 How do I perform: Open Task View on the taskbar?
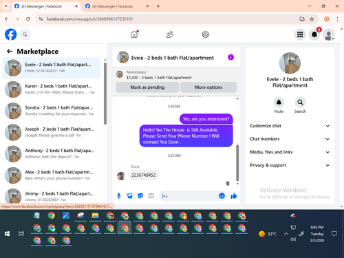click(21, 234)
